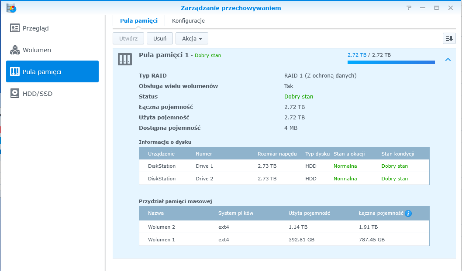Viewport: 462px width, 271px height.
Task: Click the info icon beside Łączna pojemność
Action: (408, 213)
